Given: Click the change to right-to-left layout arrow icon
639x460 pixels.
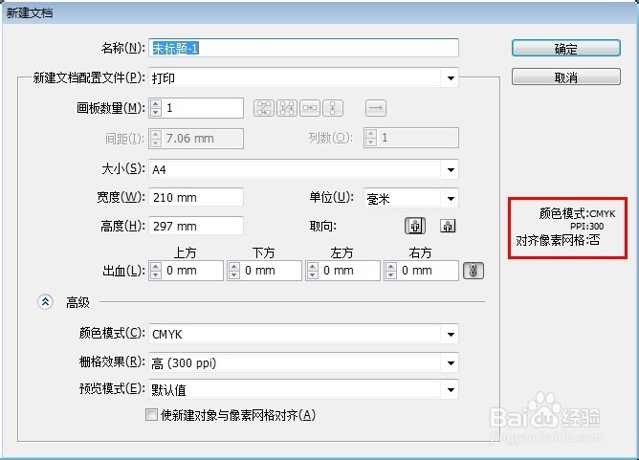Looking at the screenshot, I should click(375, 108).
